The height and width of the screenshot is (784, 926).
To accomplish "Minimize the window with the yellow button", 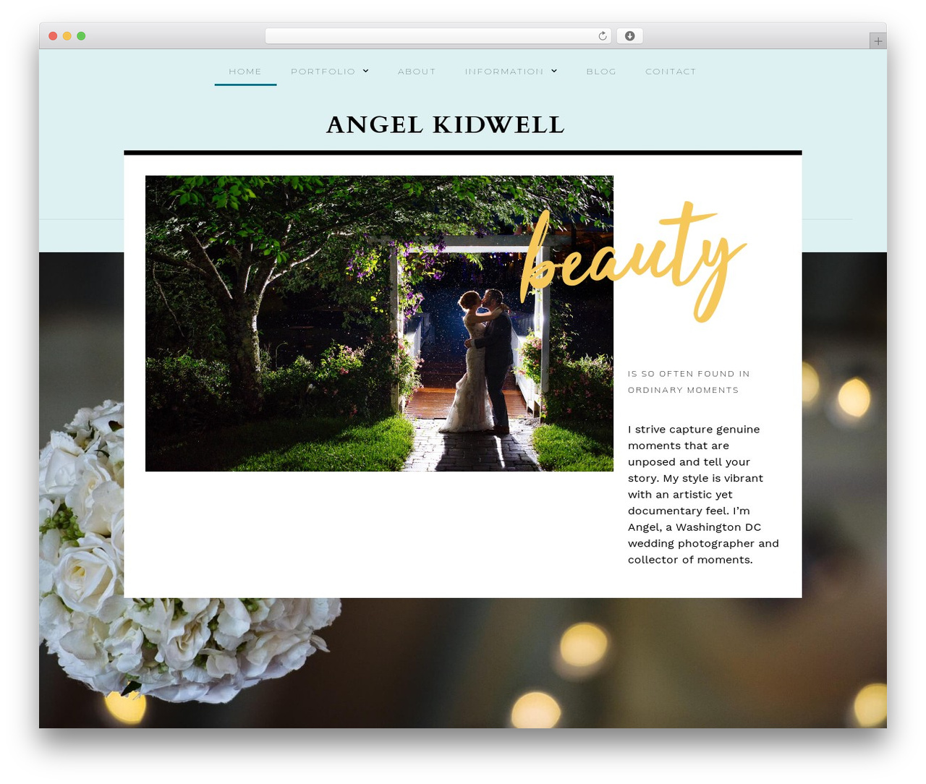I will [67, 36].
